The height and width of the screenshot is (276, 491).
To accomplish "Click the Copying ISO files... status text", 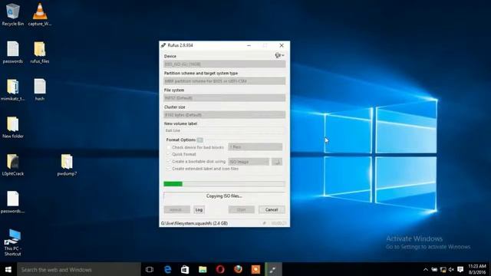I will 224,196.
